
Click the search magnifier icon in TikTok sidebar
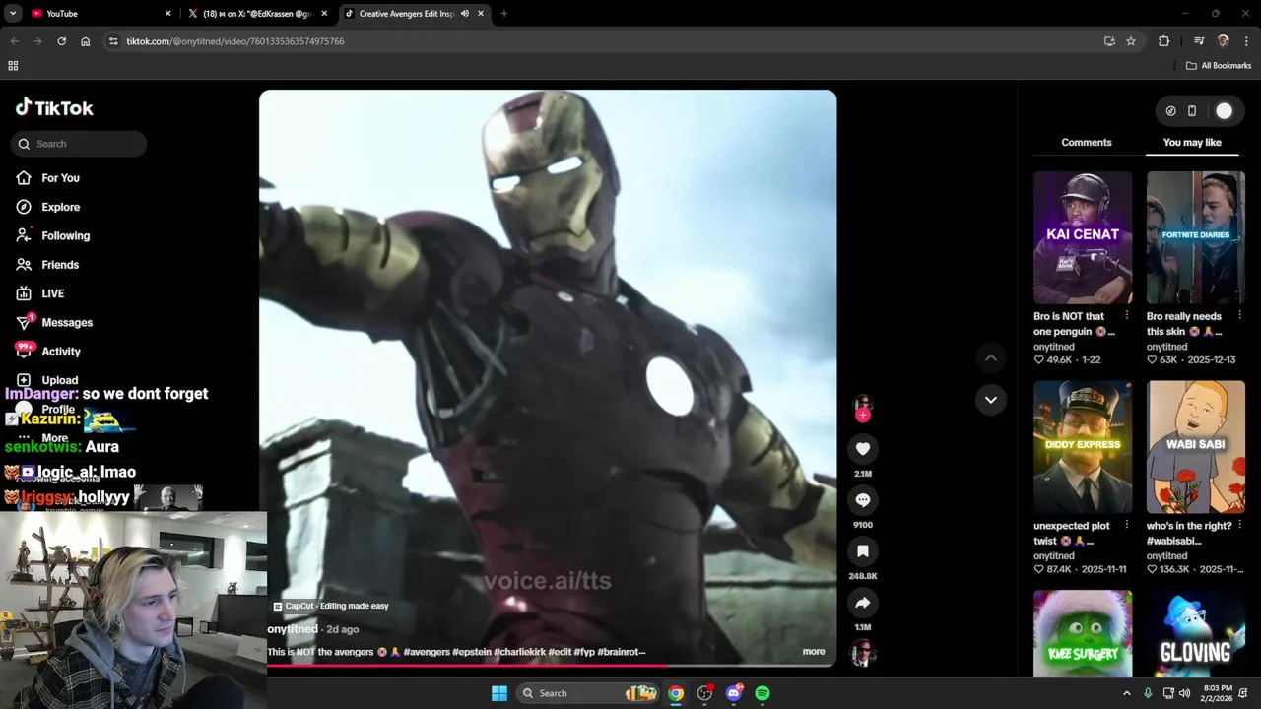click(24, 144)
